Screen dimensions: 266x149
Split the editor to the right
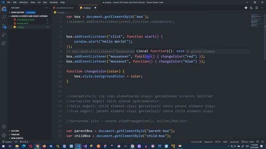(x=257, y=8)
